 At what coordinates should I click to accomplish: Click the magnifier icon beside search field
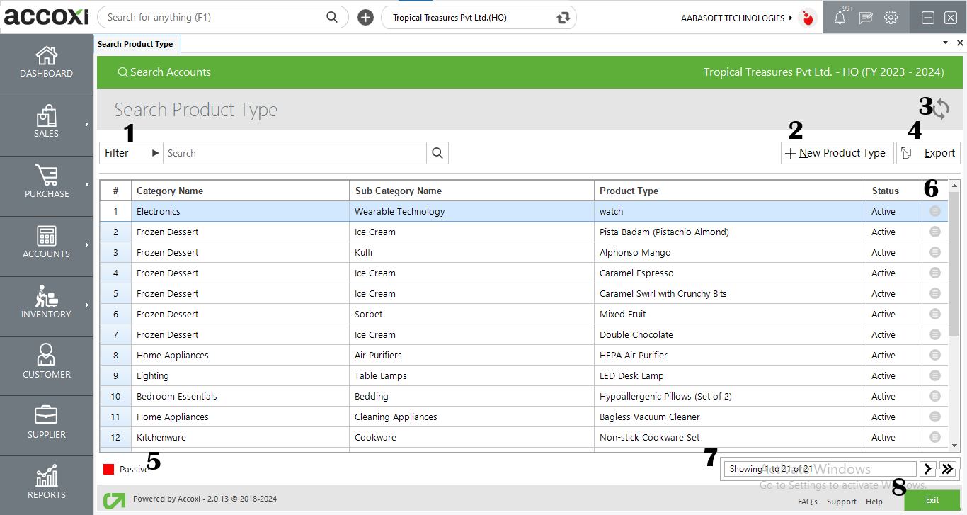[x=437, y=153]
